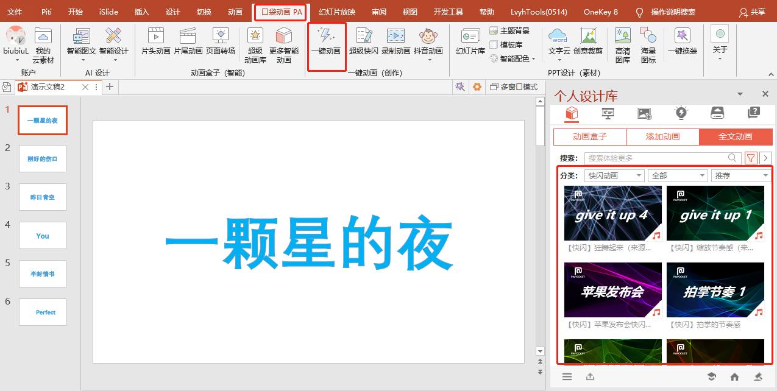
Task: Switch to the 开发工具 ribbon tab
Action: (448, 12)
